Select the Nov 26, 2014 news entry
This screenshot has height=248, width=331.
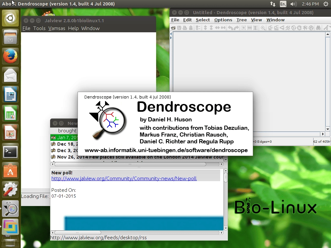(x=137, y=157)
